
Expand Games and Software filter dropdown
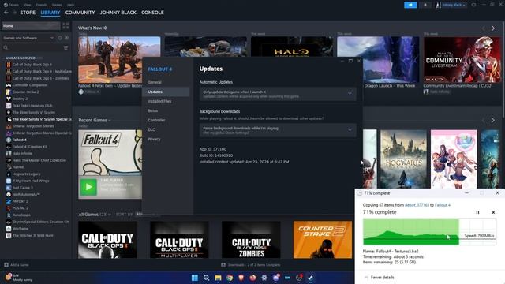(28, 38)
